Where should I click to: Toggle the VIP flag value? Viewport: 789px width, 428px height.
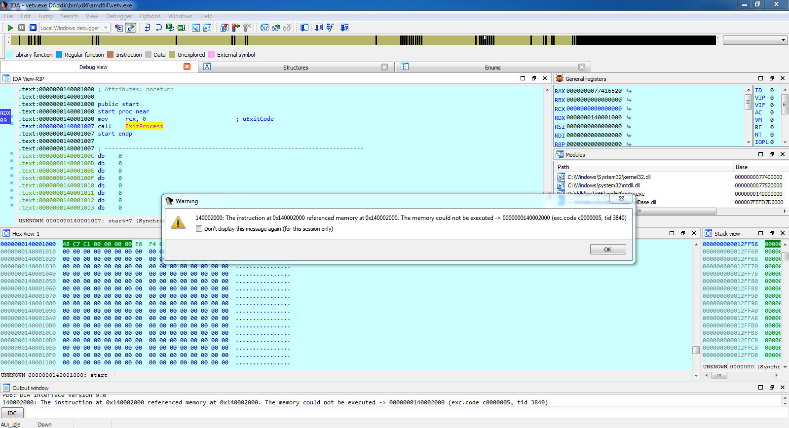point(772,98)
